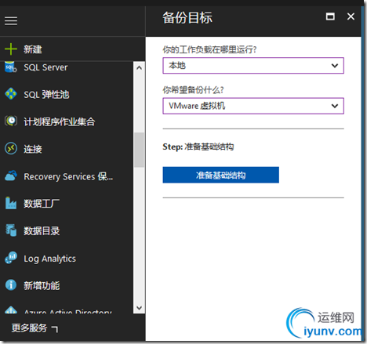Click sidebar scrollbar down arrow
This screenshot has height=344, width=367.
[139, 308]
